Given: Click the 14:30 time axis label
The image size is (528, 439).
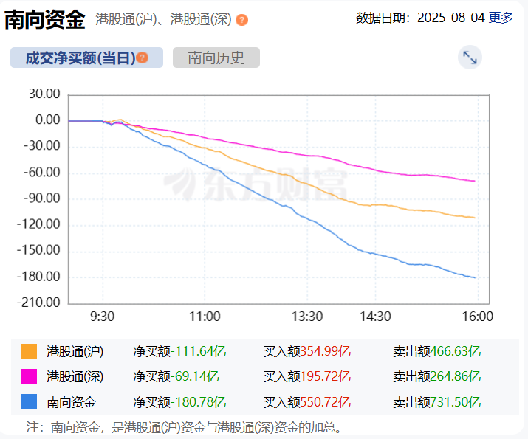Looking at the screenshot, I should pos(375,317).
